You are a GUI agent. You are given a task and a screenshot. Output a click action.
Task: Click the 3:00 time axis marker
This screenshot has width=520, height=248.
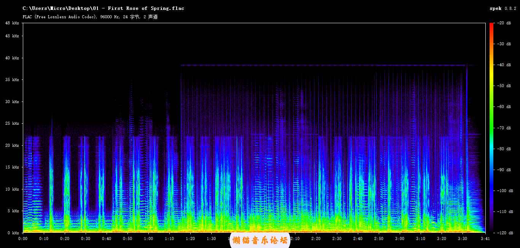pos(400,238)
